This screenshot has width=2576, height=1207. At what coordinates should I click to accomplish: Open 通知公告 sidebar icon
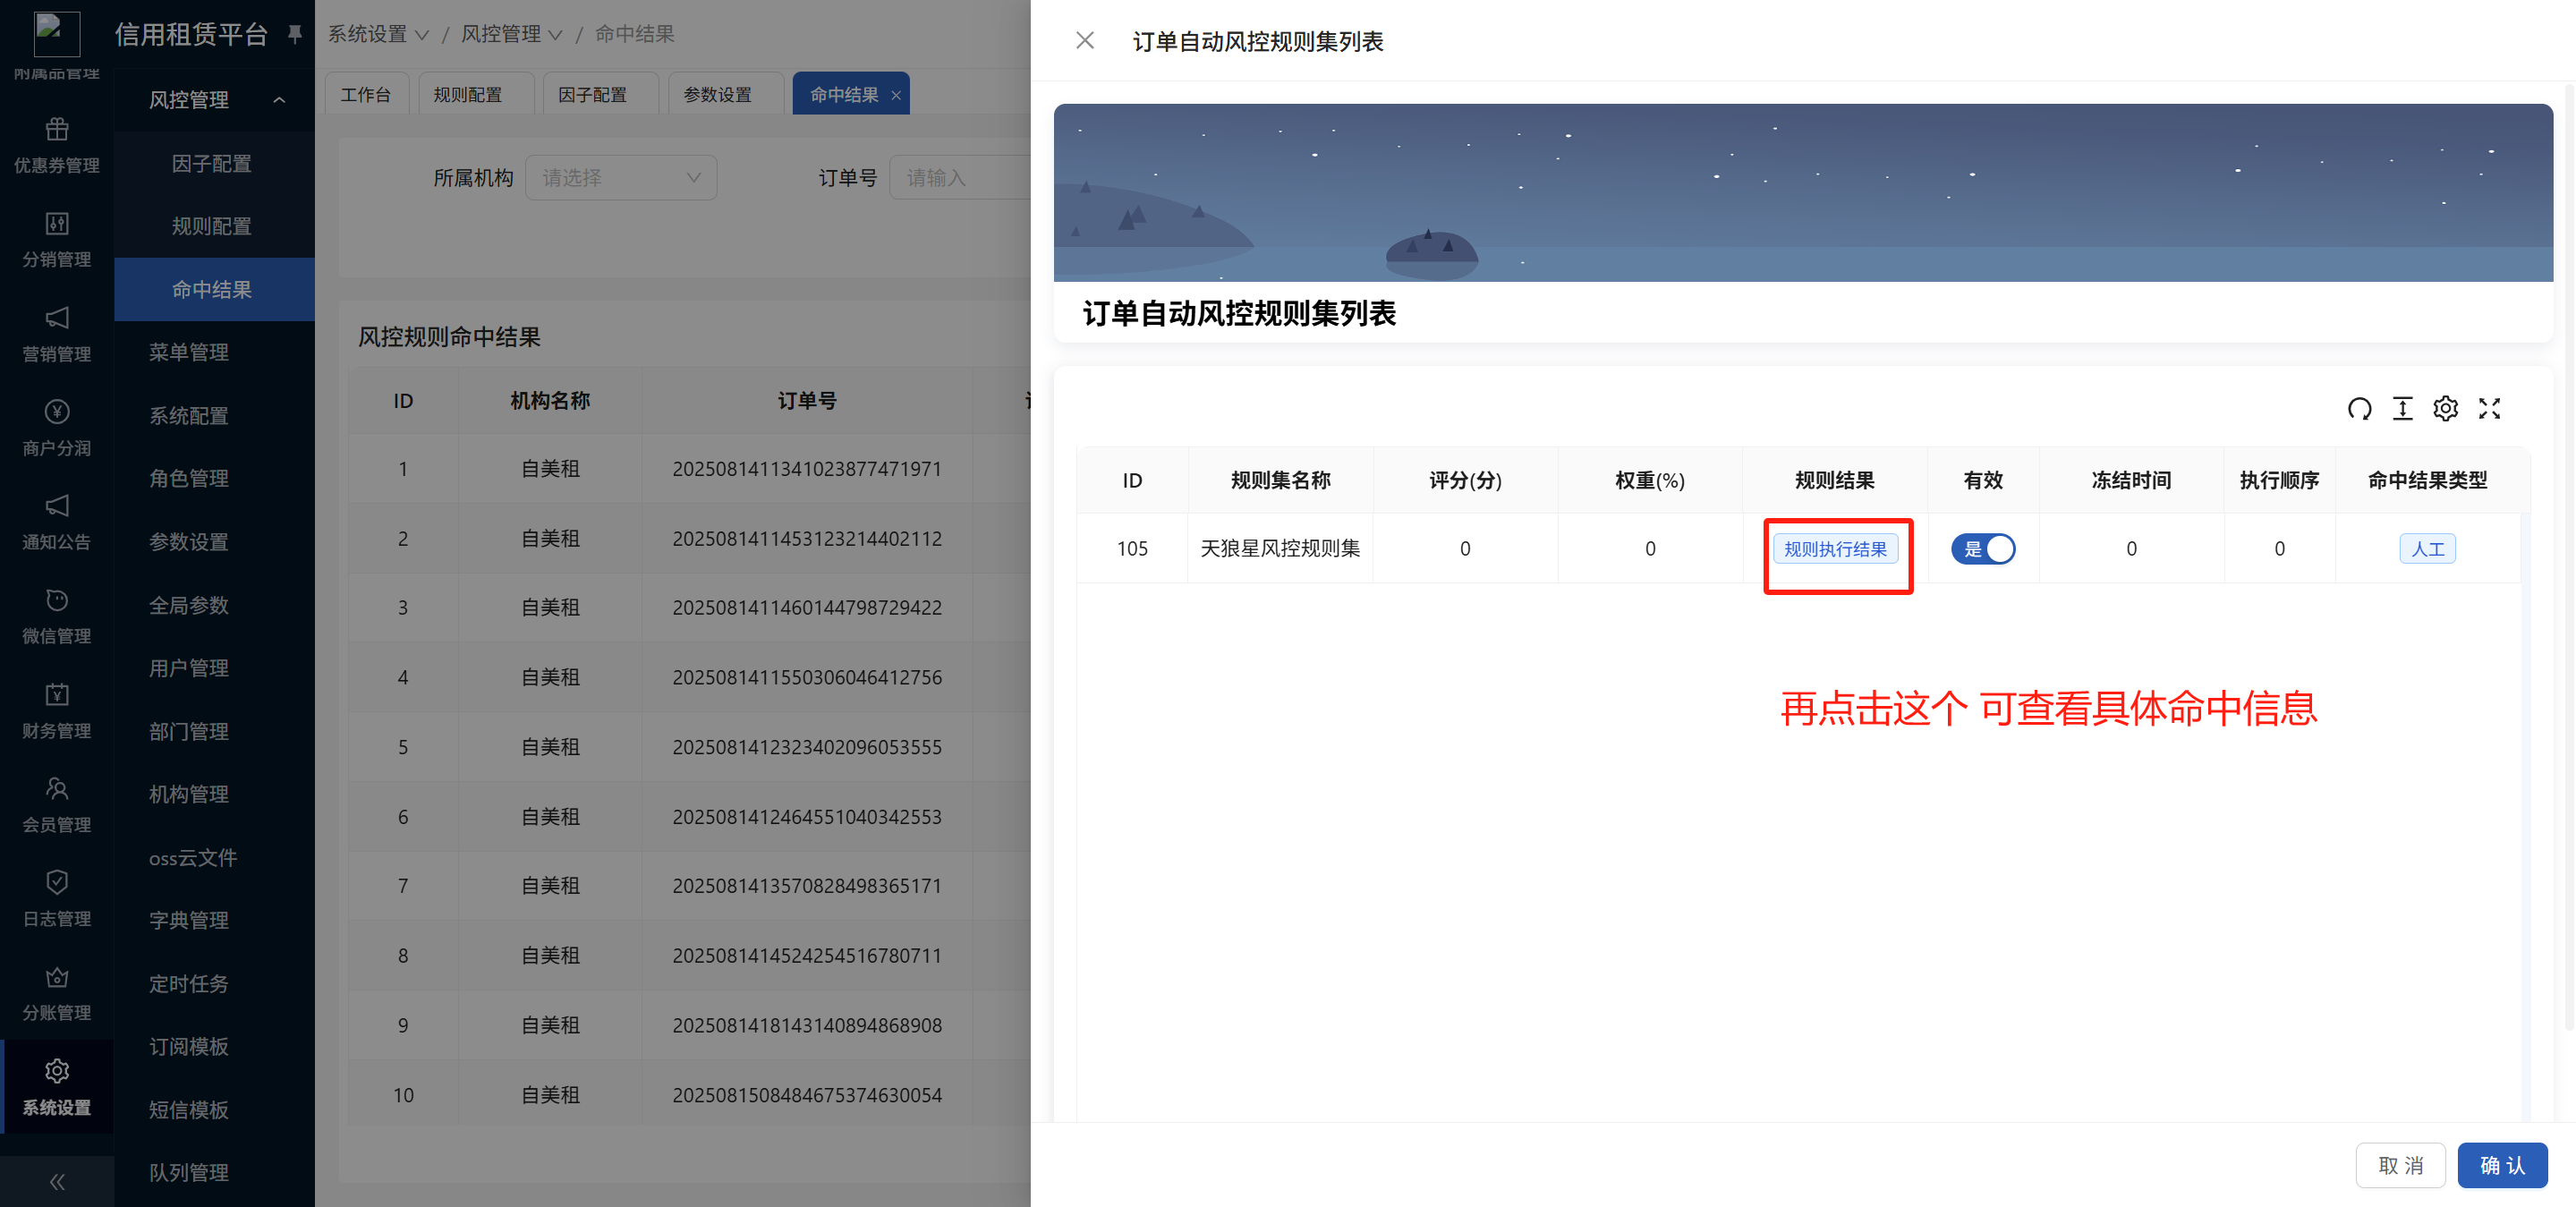coord(57,505)
